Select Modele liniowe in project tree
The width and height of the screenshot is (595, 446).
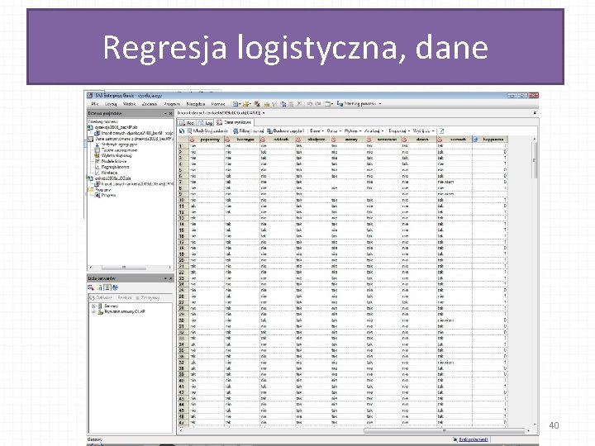click(114, 161)
